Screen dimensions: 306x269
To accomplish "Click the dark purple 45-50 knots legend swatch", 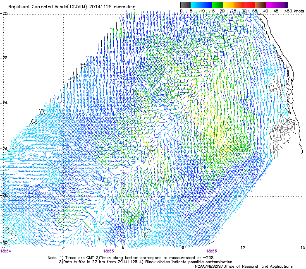I will pos(282,5).
